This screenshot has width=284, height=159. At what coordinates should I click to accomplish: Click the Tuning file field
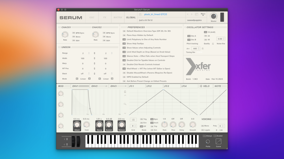click(200, 52)
